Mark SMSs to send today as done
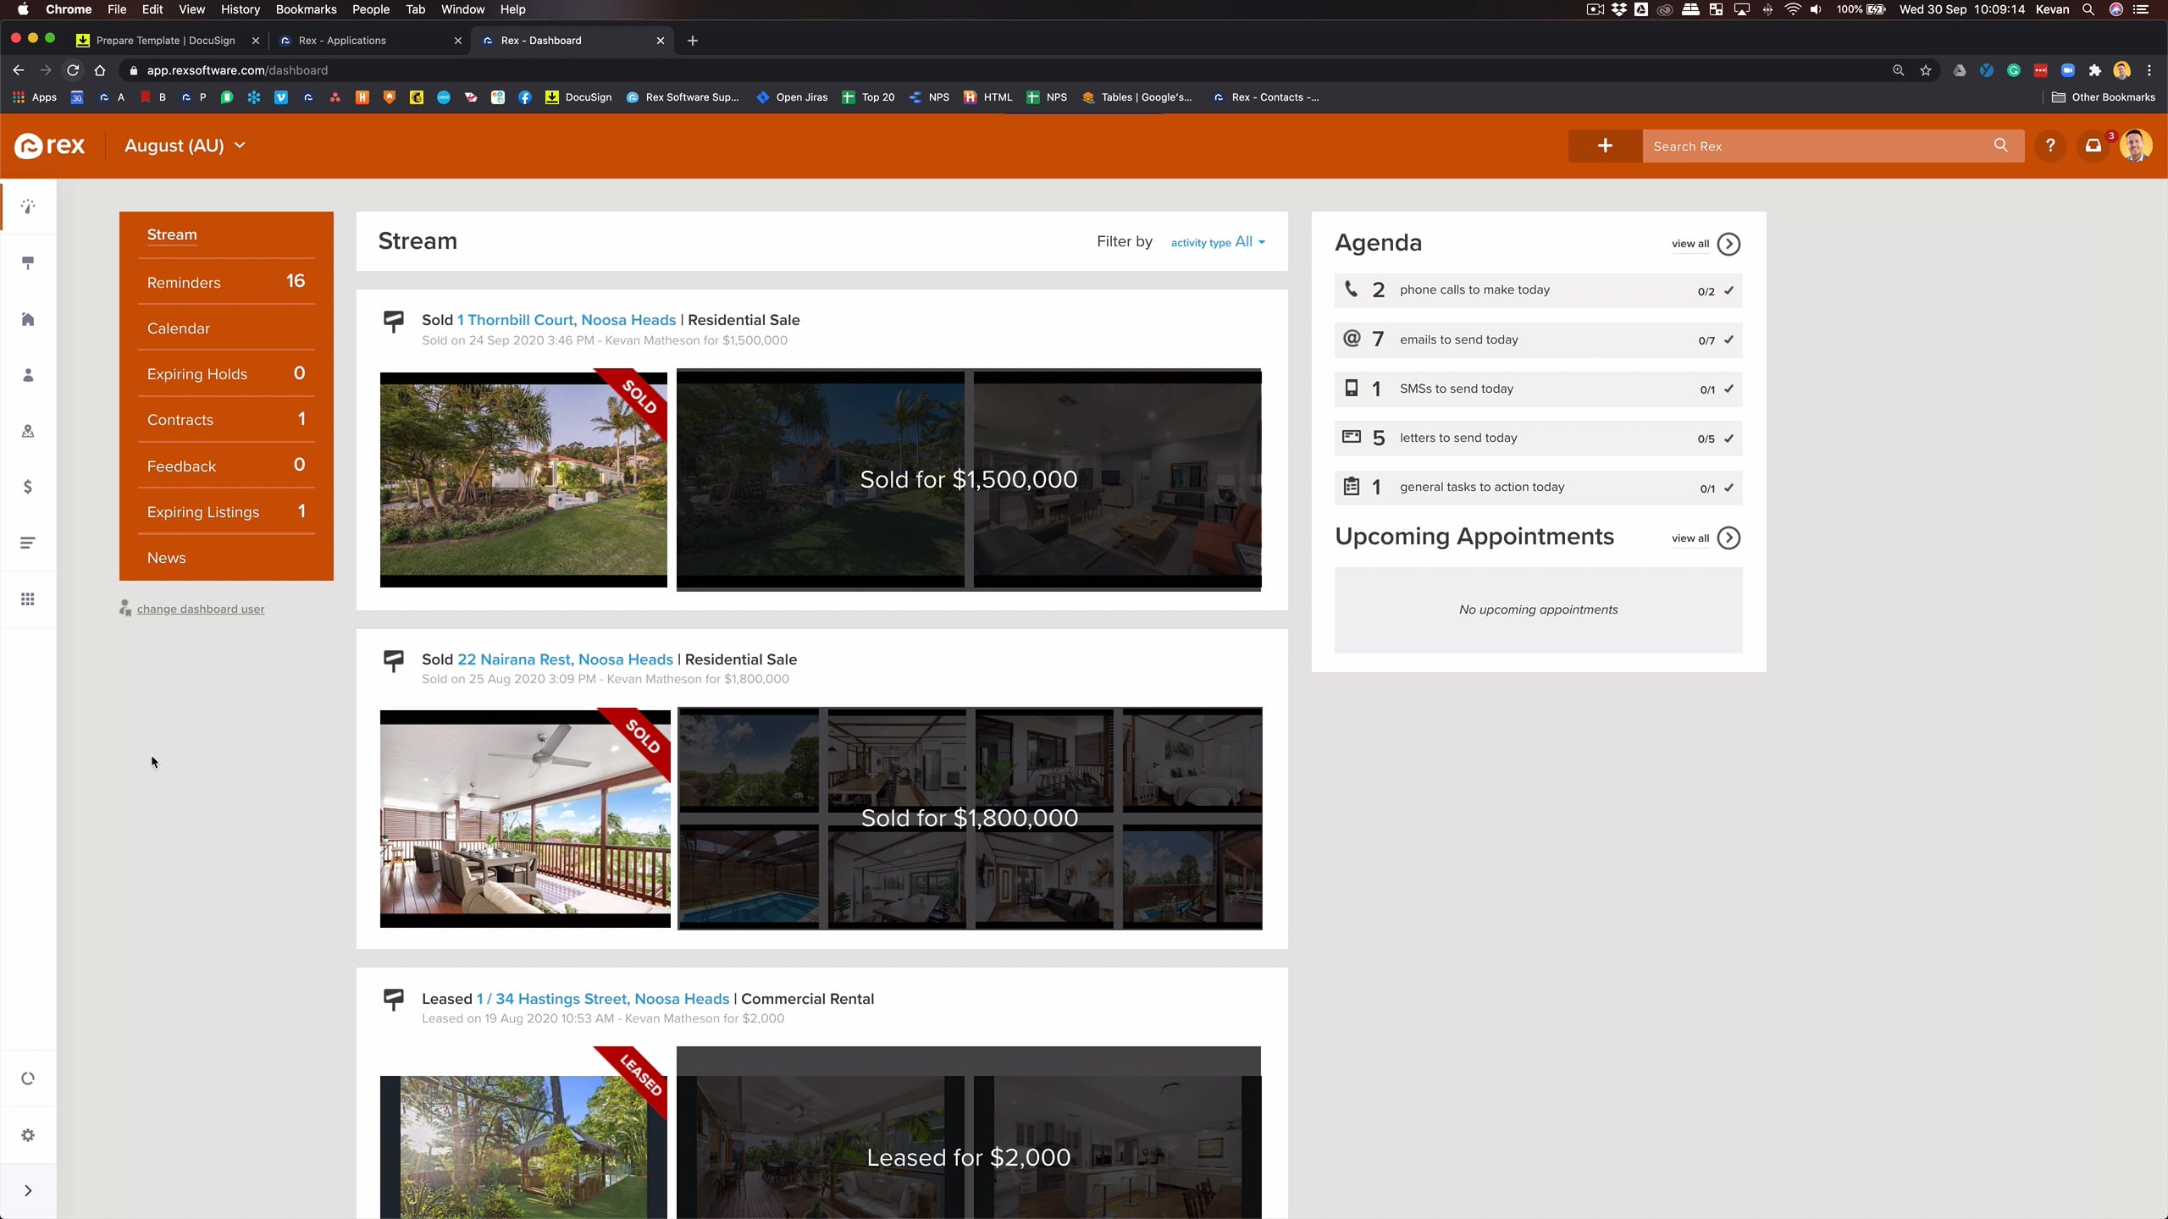The width and height of the screenshot is (2168, 1219). coord(1729,389)
